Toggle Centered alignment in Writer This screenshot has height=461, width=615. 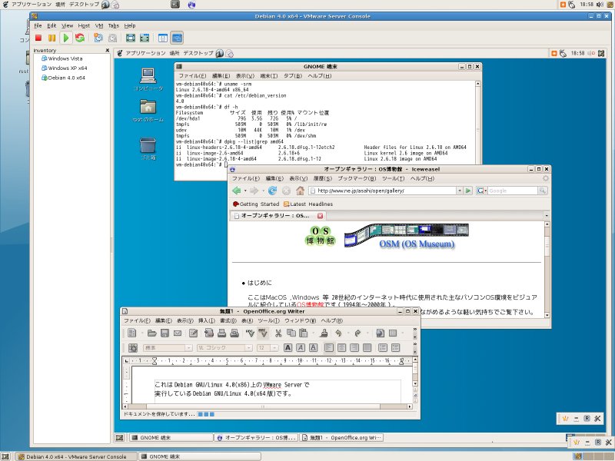click(x=341, y=348)
